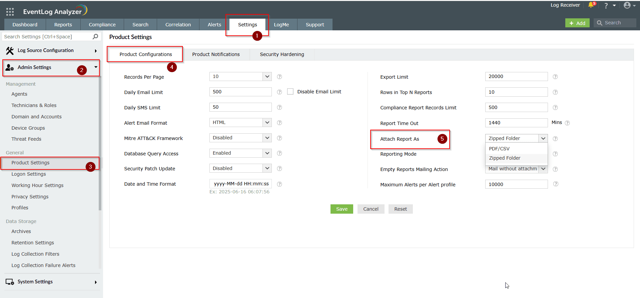Image resolution: width=640 pixels, height=298 pixels.
Task: Click help icon for Daily SMS Limit
Action: click(279, 107)
